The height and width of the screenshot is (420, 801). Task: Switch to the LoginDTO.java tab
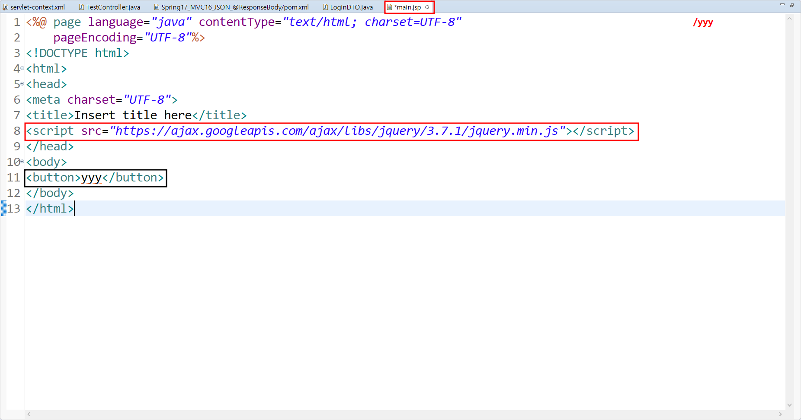pyautogui.click(x=348, y=7)
